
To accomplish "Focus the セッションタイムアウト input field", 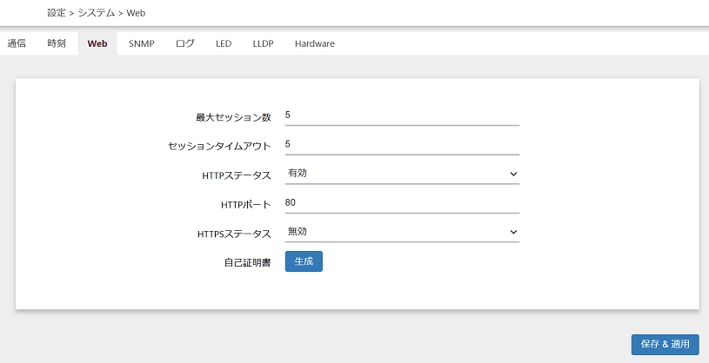I will [x=401, y=144].
